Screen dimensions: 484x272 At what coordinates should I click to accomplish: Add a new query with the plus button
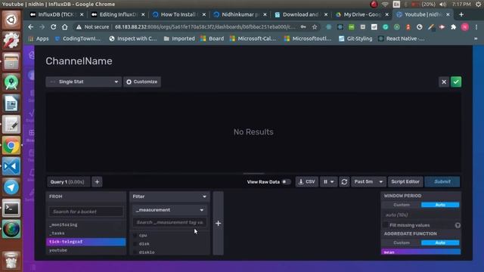click(97, 182)
